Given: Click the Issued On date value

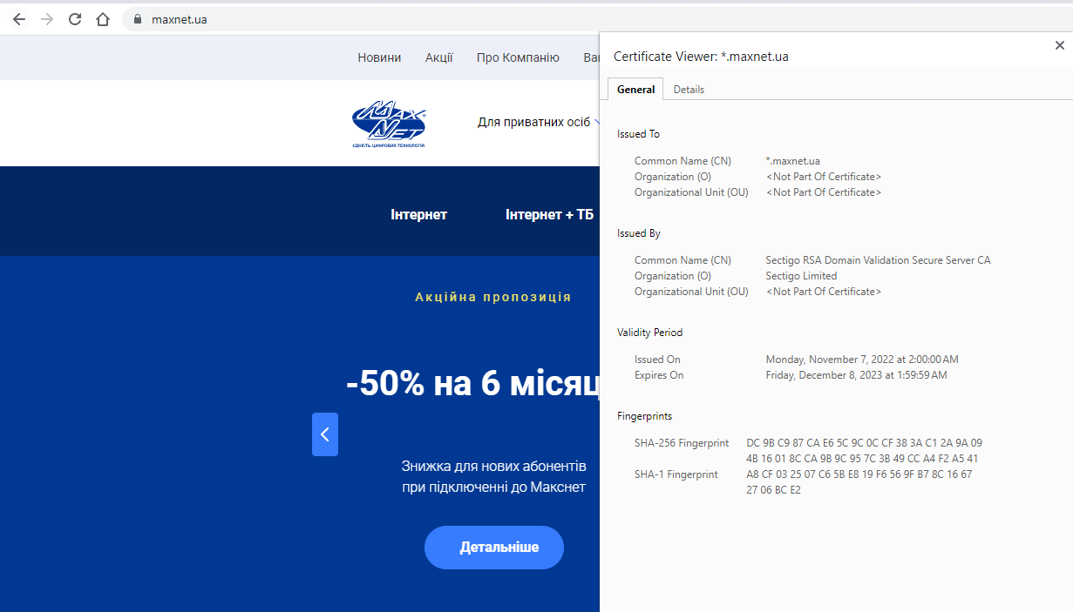Looking at the screenshot, I should point(862,360).
